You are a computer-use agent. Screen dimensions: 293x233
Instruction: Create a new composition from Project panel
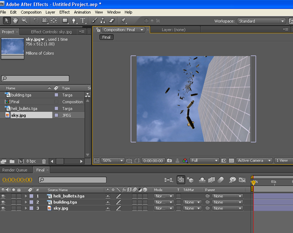coord(21,161)
